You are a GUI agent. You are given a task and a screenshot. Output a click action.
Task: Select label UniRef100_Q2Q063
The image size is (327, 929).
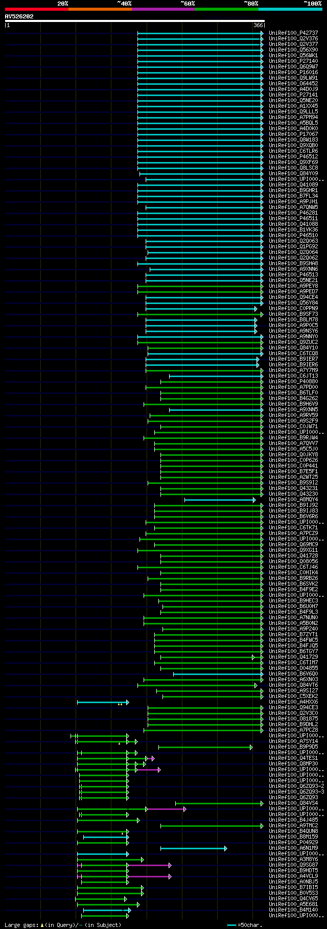coord(293,241)
